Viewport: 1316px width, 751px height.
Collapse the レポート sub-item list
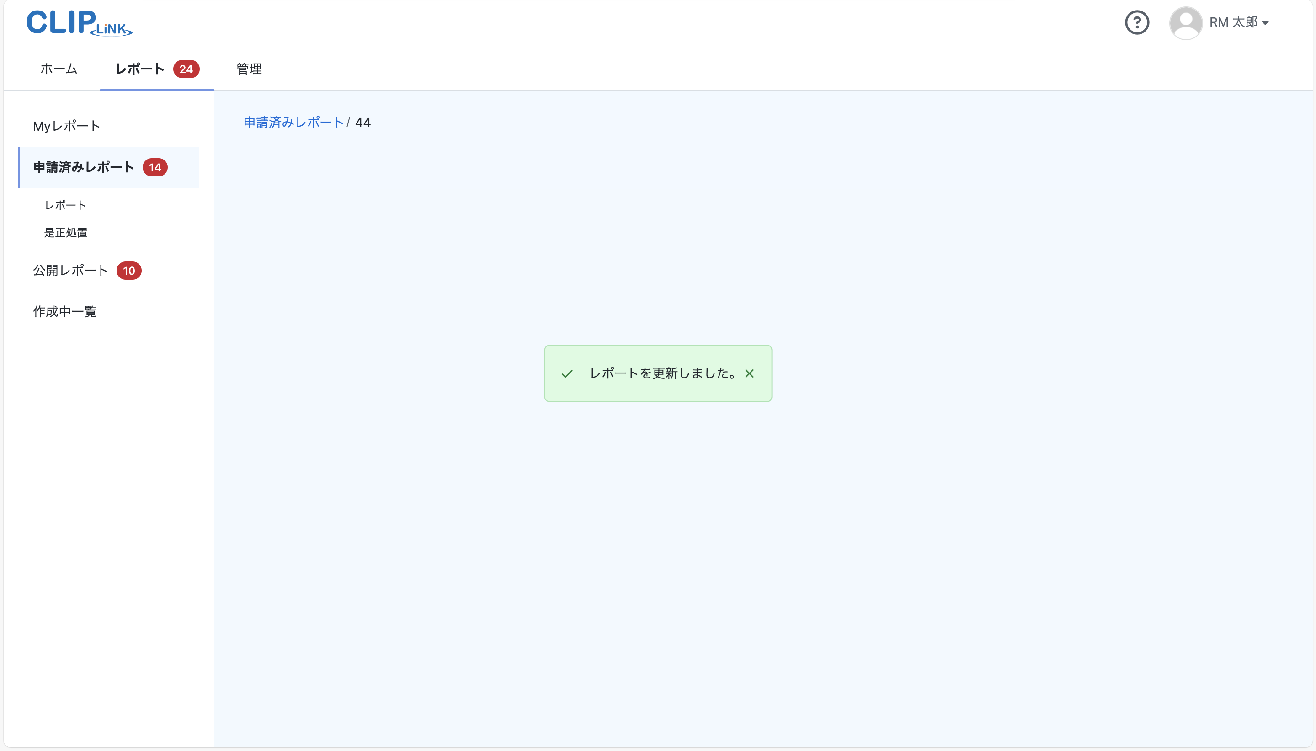pyautogui.click(x=65, y=205)
